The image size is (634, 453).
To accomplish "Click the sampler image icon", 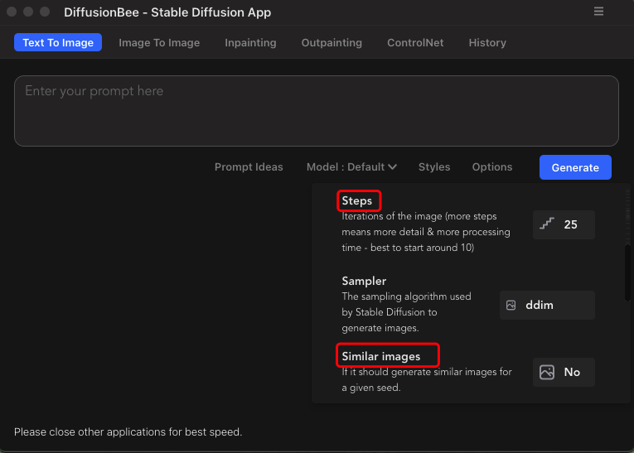I will click(511, 305).
